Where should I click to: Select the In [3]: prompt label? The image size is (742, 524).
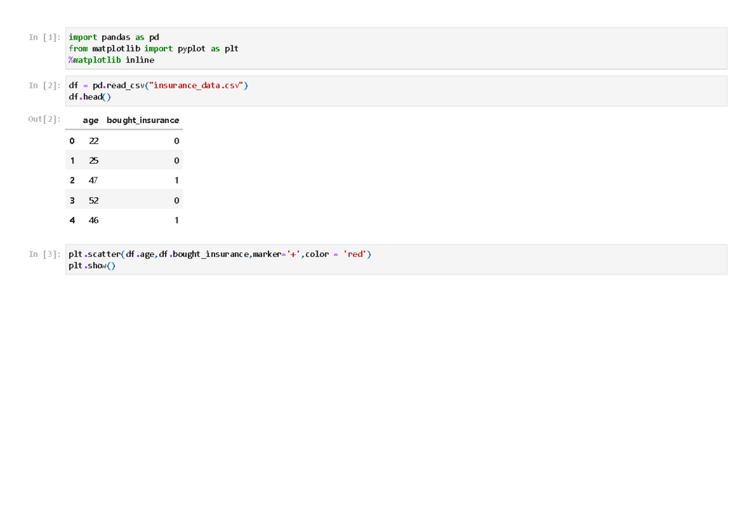pos(45,254)
